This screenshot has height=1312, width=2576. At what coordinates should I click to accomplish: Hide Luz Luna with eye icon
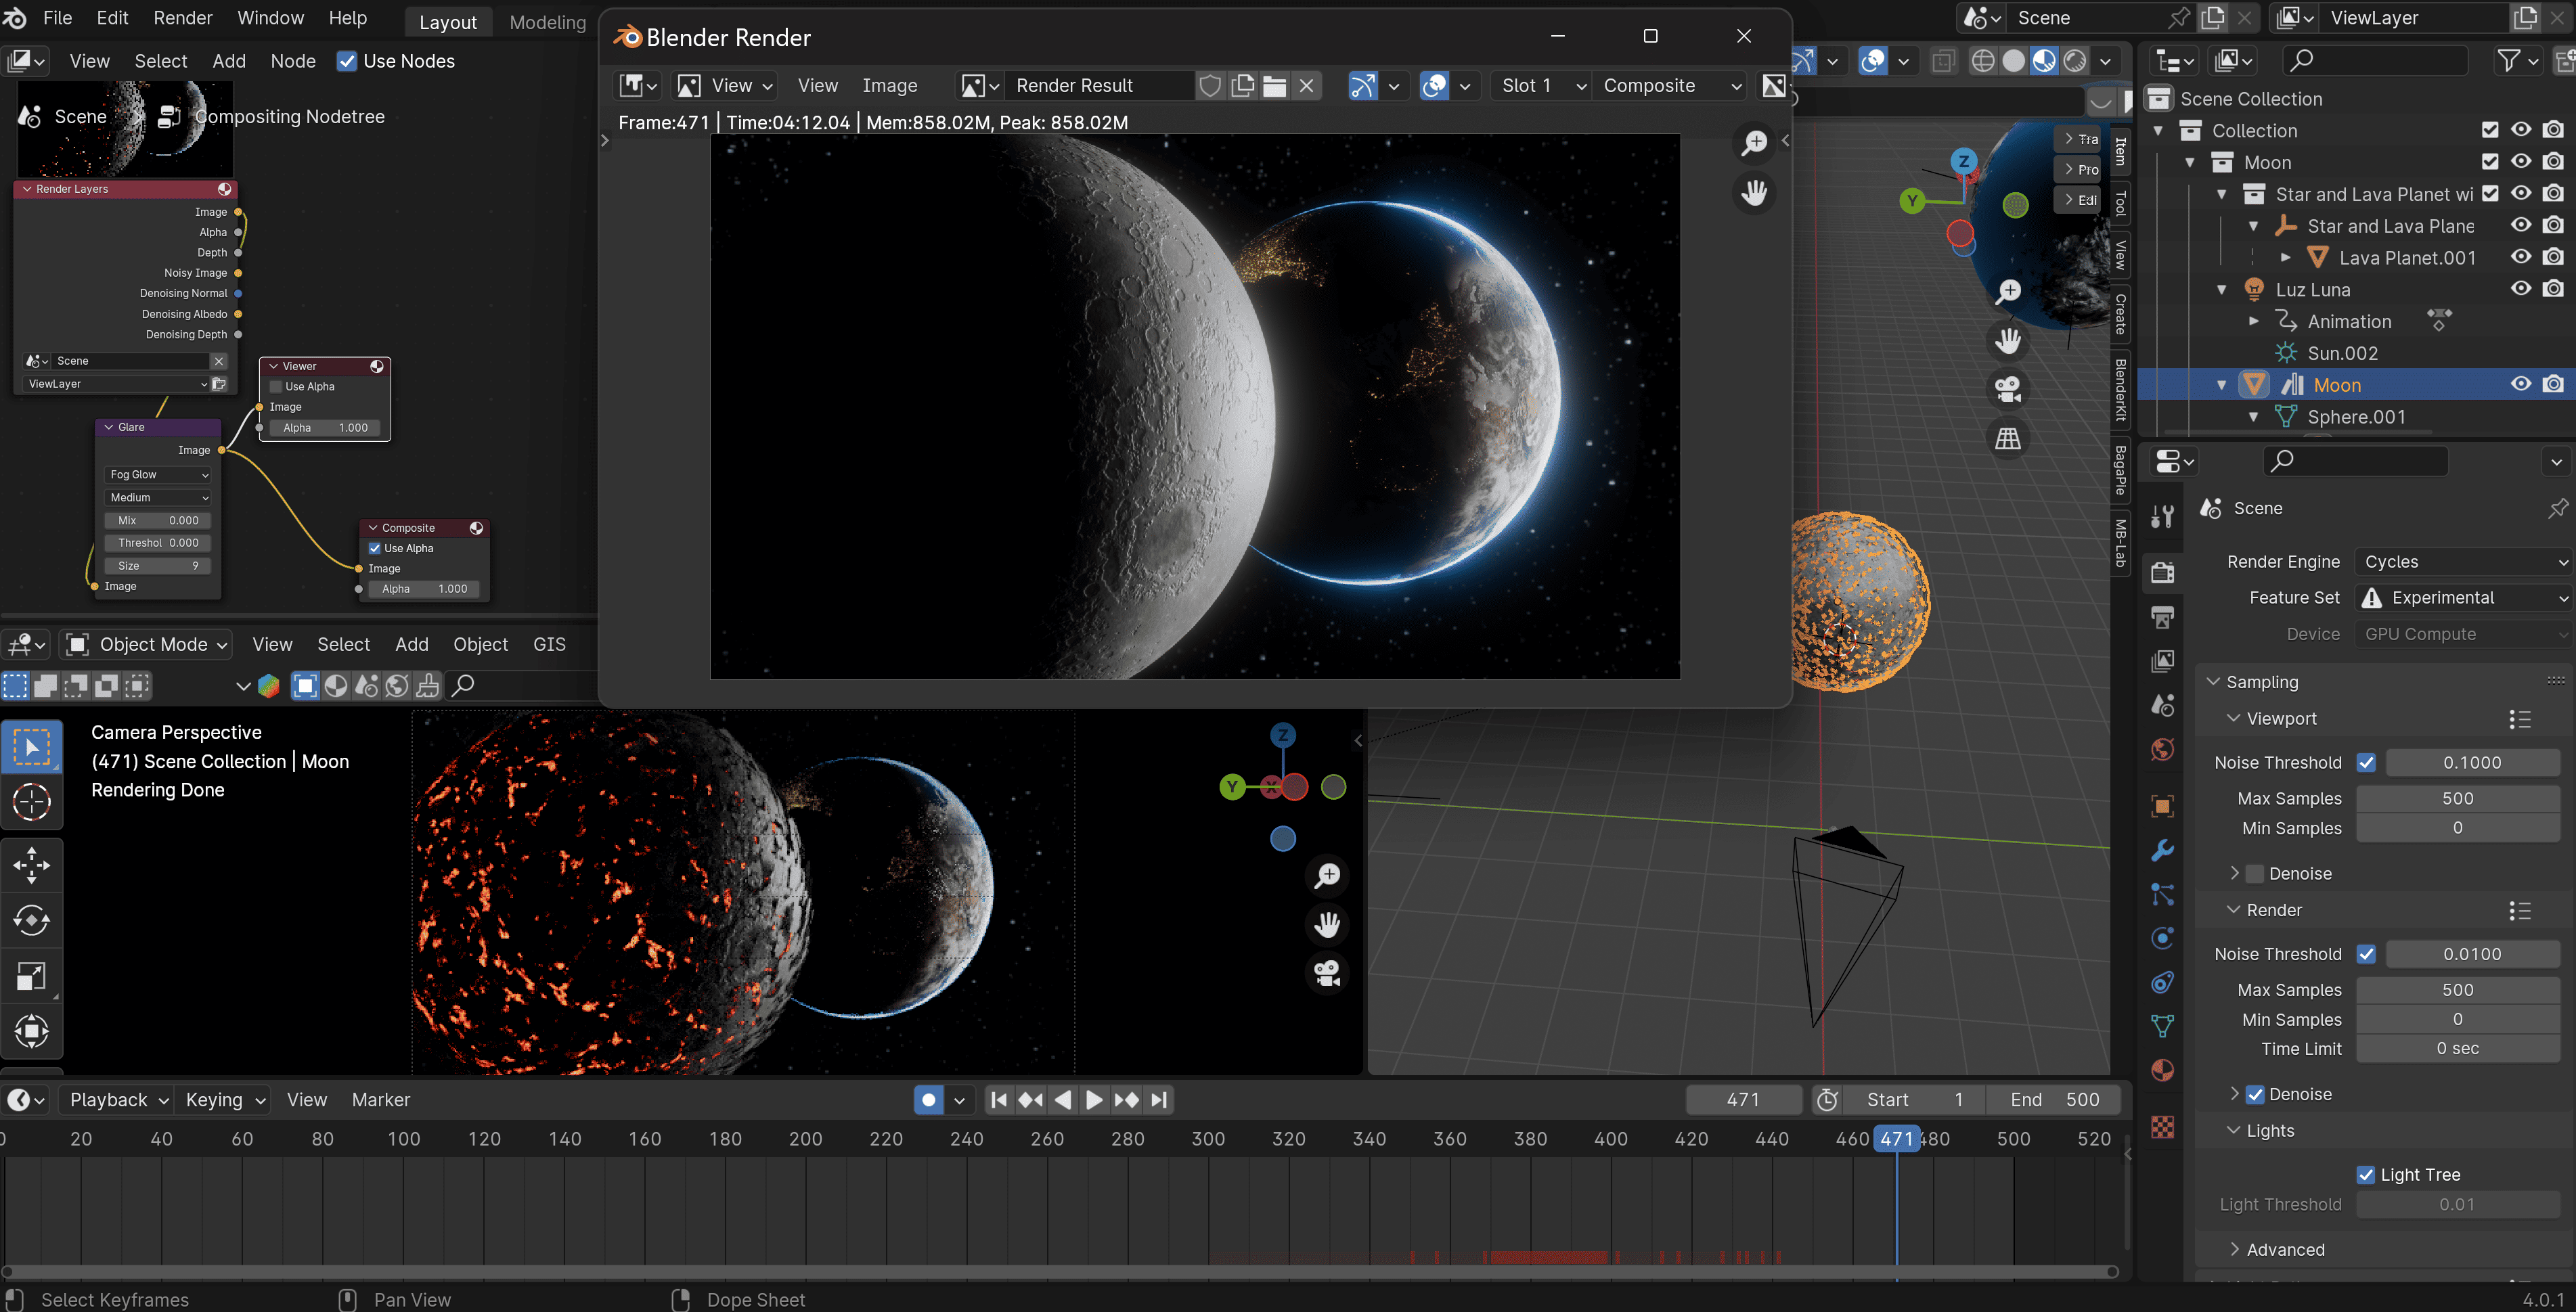pyautogui.click(x=2521, y=289)
